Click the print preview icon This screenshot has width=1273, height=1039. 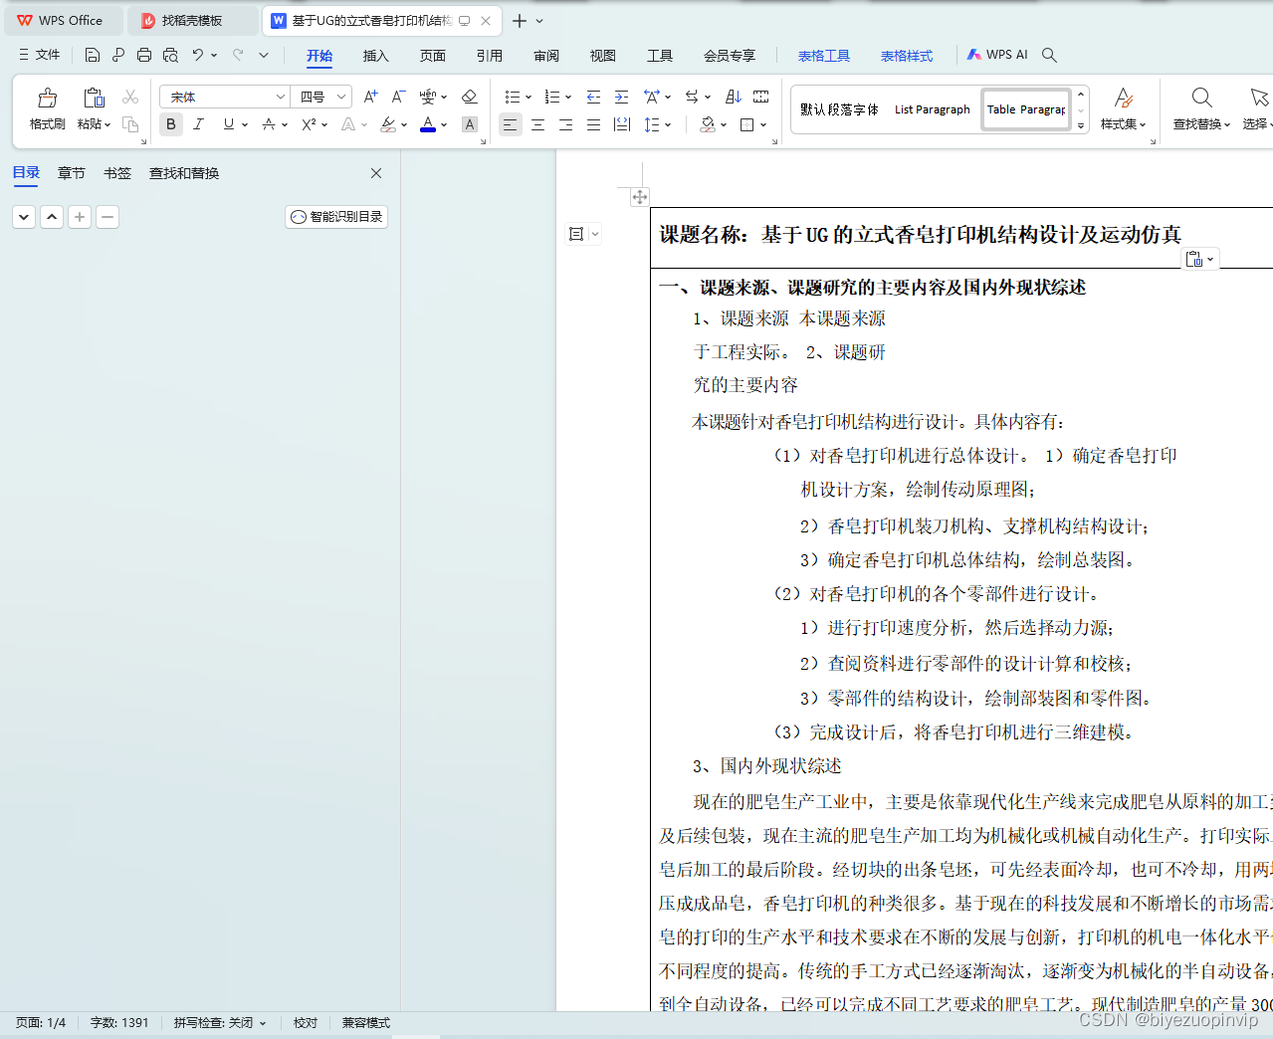(x=170, y=55)
